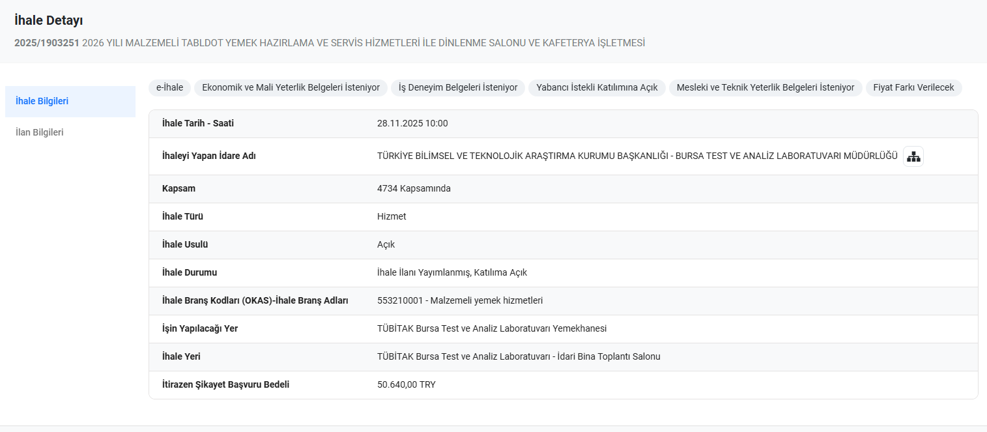The width and height of the screenshot is (987, 432).
Task: Click the TÜRKİYE BİLİMSEL VE TEKNOLOJİK administration name
Action: coord(637,156)
